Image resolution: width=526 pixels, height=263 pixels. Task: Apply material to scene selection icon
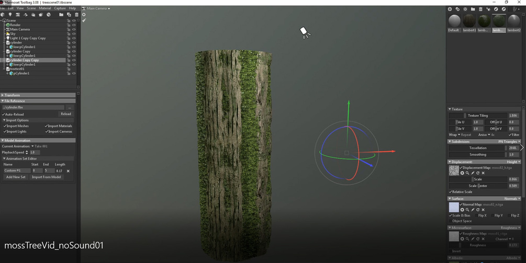tap(488, 9)
